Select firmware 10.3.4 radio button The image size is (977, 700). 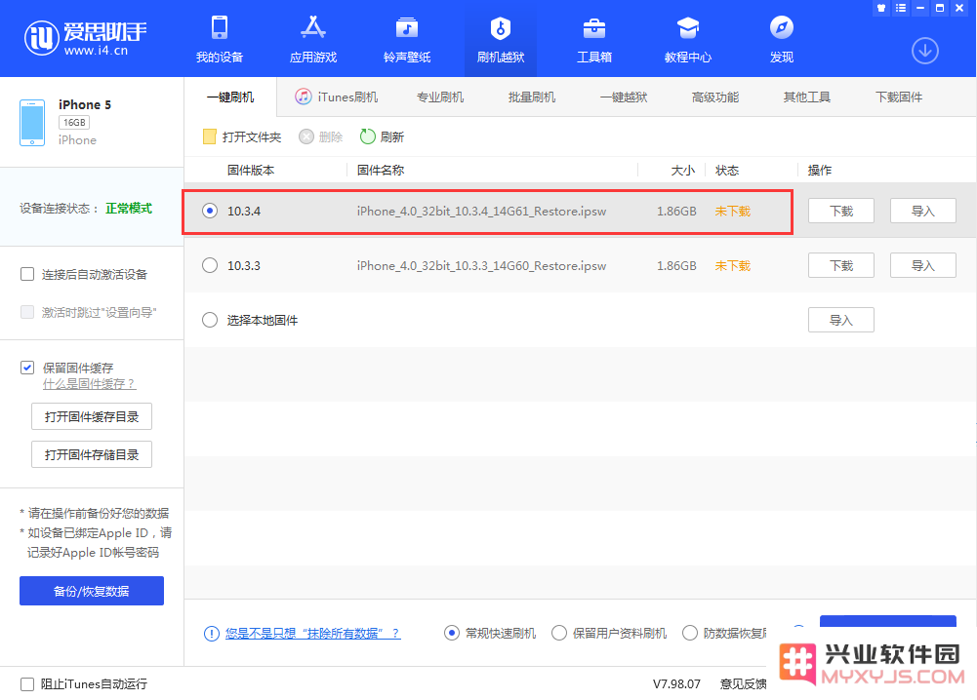pos(210,211)
